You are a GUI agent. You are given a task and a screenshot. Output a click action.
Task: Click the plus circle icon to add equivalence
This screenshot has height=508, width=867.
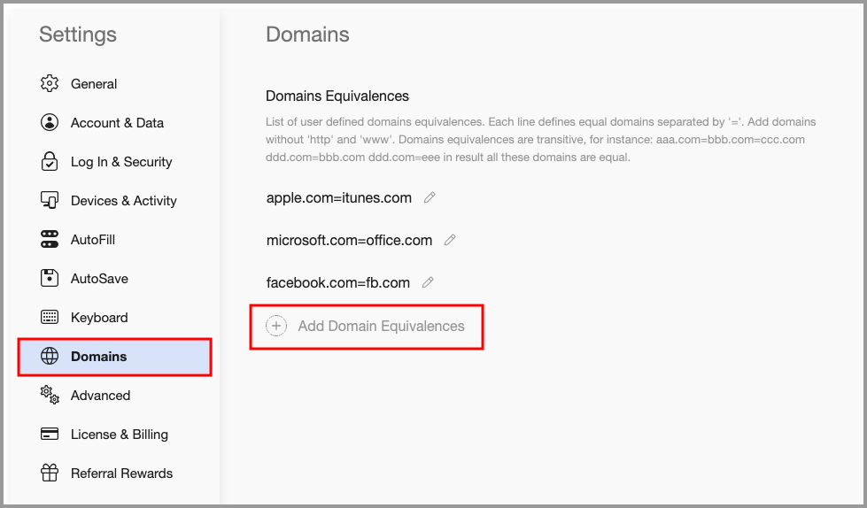(x=276, y=327)
